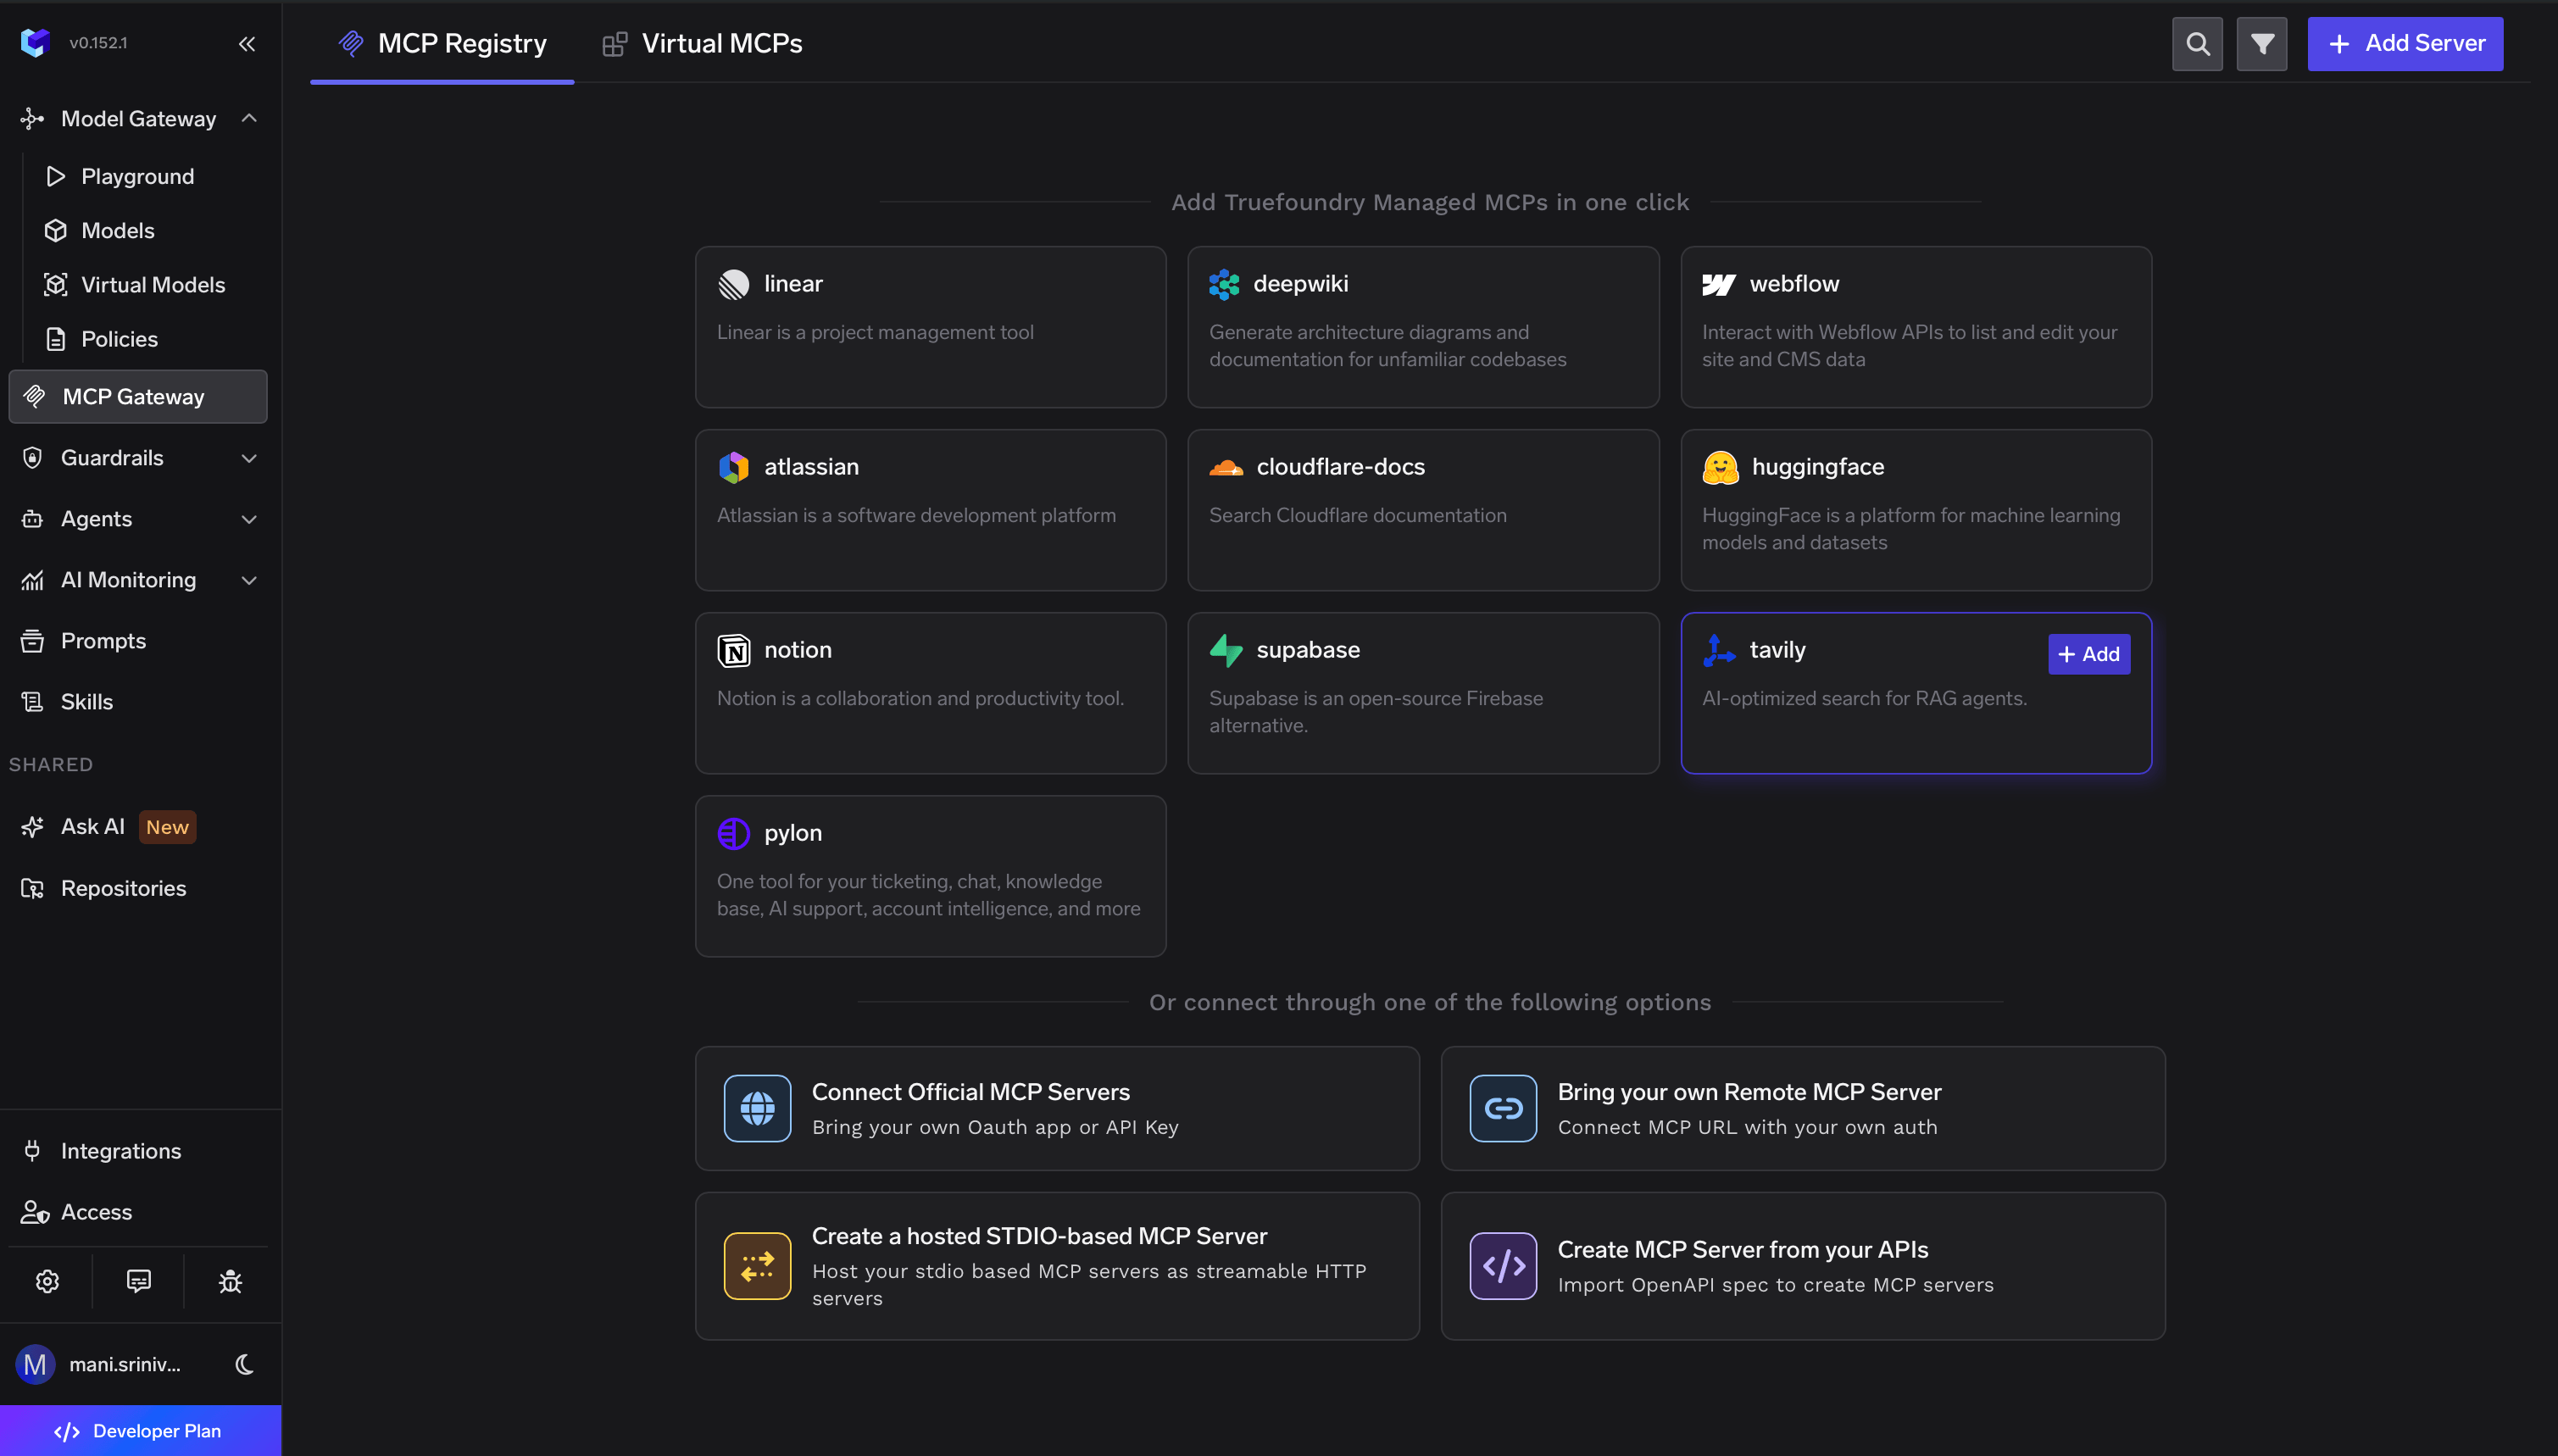Select Bring your own Remote MCP Server
2558x1456 pixels.
tap(1803, 1108)
